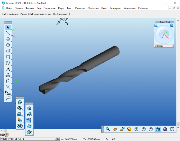Select the spline curve tool
The image size is (180, 141).
pyautogui.click(x=8, y=63)
